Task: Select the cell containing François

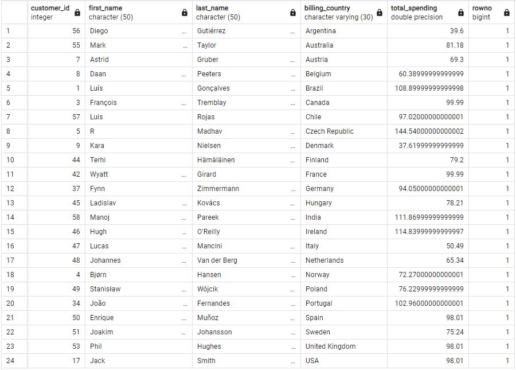Action: (139, 103)
